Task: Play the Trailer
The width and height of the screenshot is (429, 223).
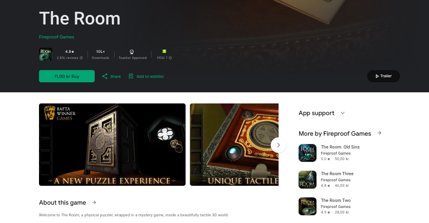Action: point(383,76)
